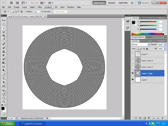Select the Eyedropper tool

[4, 39]
